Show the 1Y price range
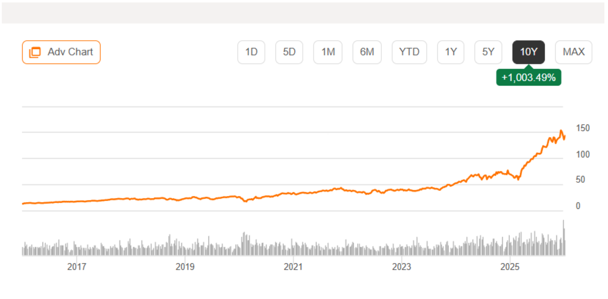 click(451, 52)
